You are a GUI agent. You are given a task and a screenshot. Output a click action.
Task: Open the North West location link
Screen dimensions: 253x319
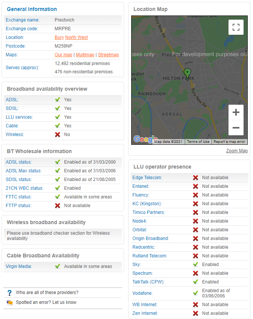[77, 37]
